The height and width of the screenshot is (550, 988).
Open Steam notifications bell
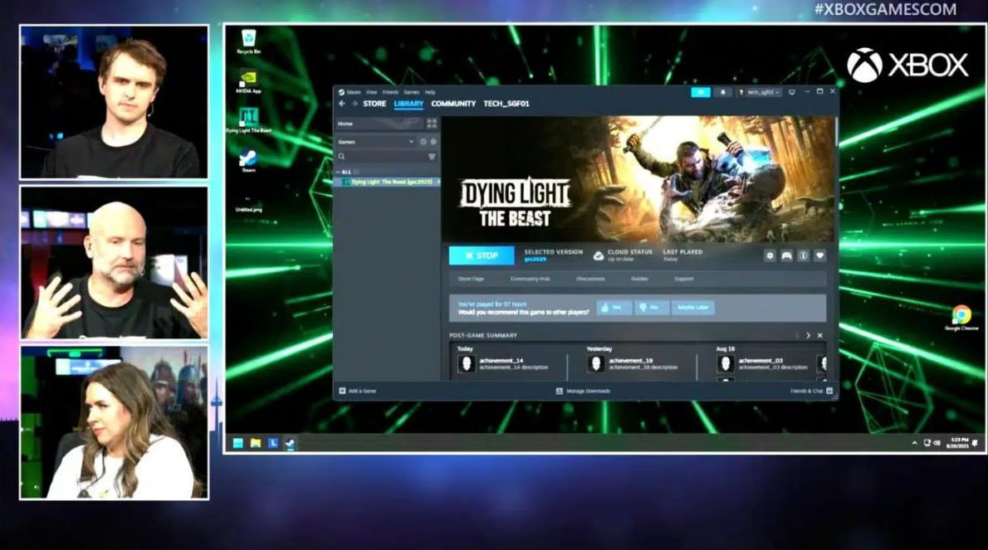point(723,92)
